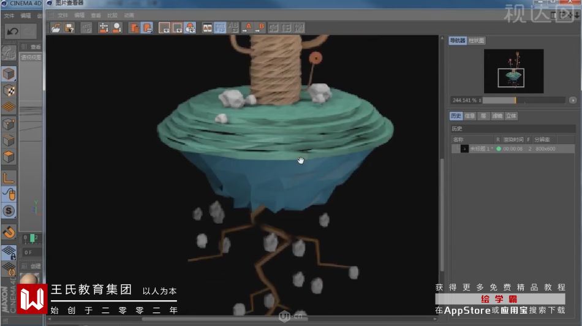Click the first greyed animation compare icon
This screenshot has height=326, width=582.
tap(274, 28)
